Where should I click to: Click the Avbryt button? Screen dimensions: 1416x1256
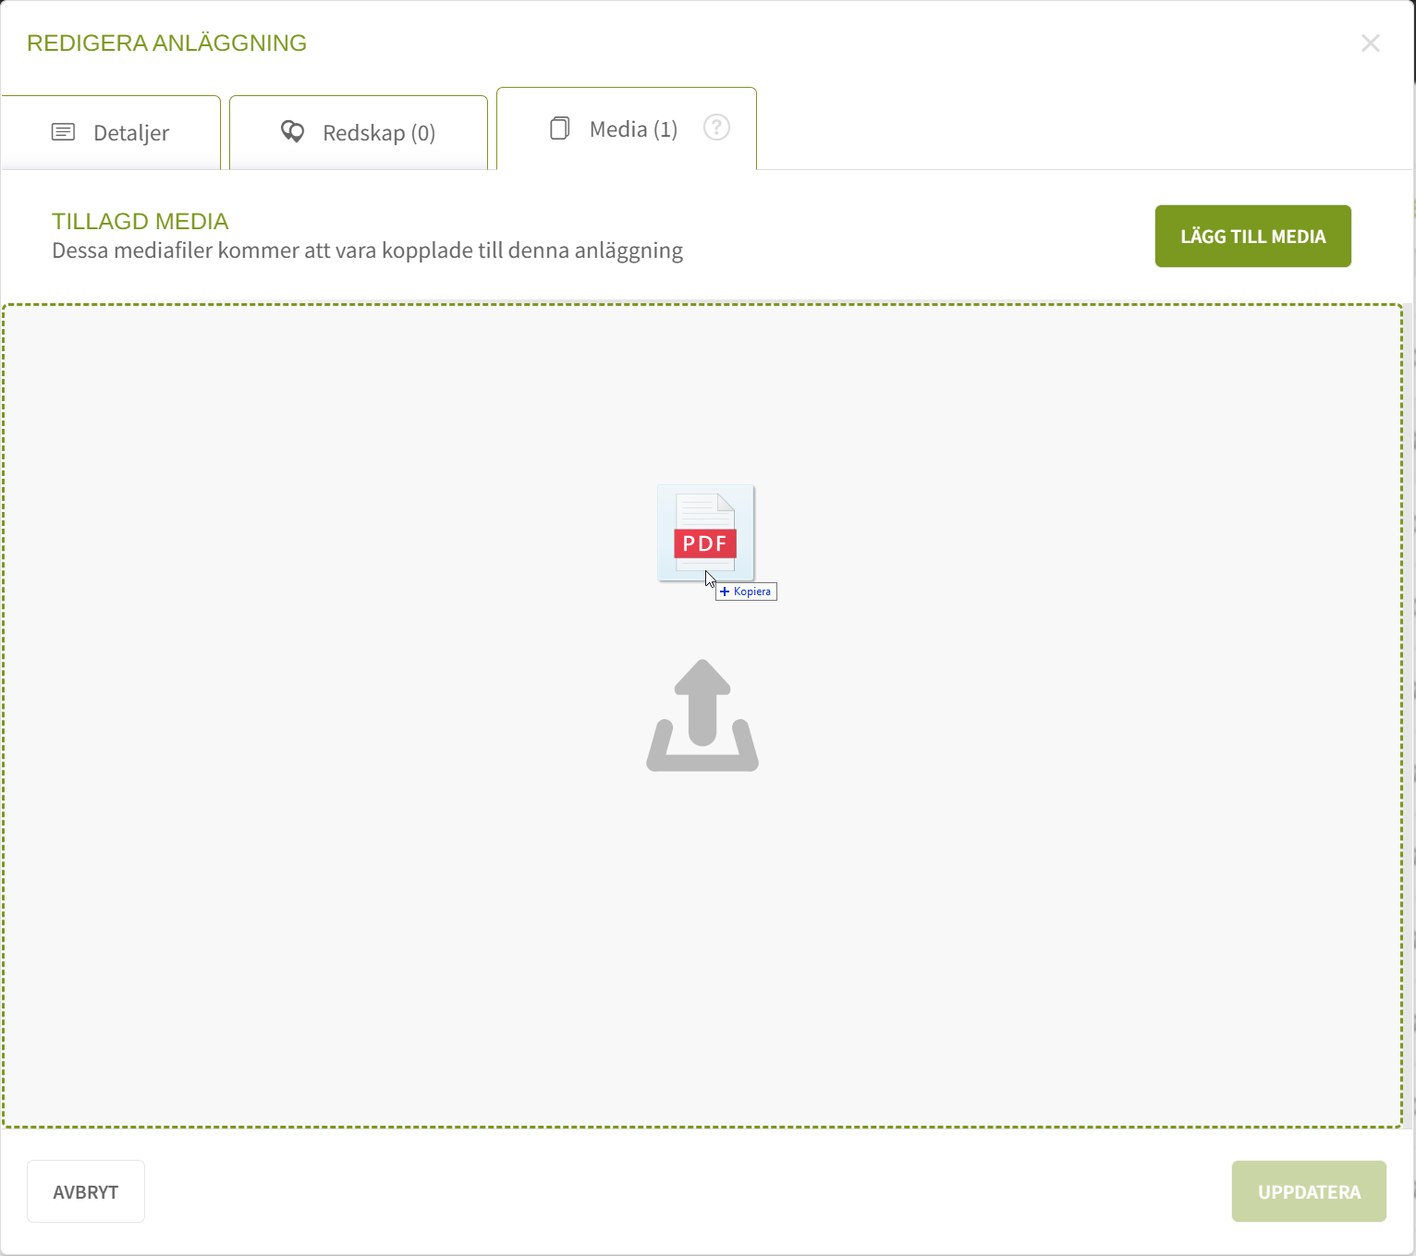[86, 1191]
